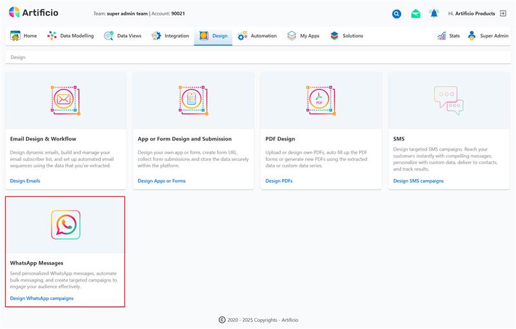Image resolution: width=516 pixels, height=329 pixels.
Task: Click the PDF Design illustration
Action: tap(321, 100)
